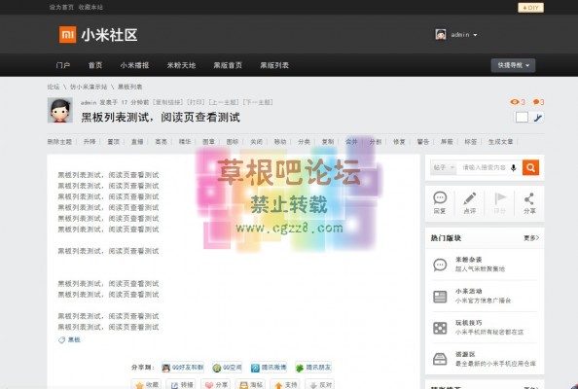Open the 米粉杂谈 forum bubble icon
Viewport: 578px width, 389px height.
click(440, 265)
